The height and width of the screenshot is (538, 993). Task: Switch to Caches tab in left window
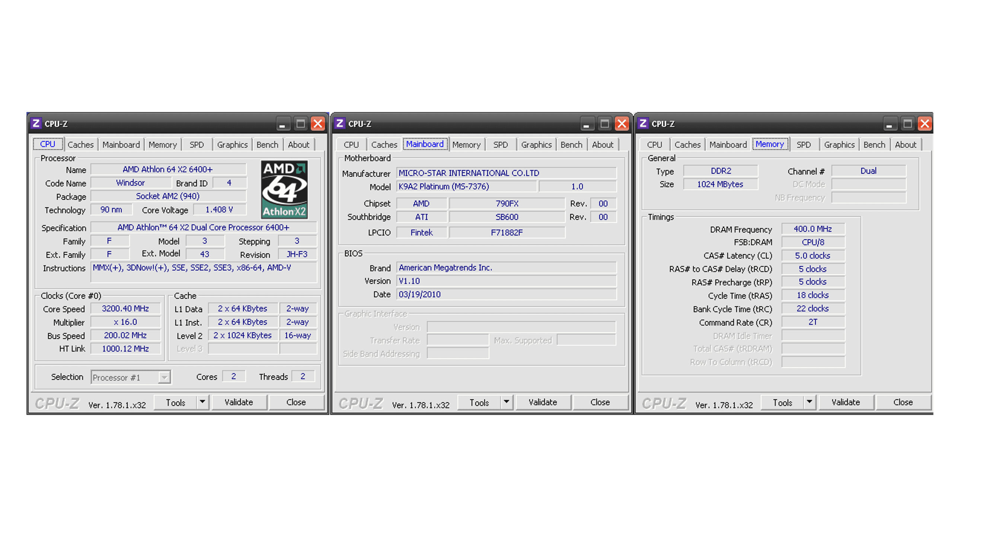pos(80,144)
